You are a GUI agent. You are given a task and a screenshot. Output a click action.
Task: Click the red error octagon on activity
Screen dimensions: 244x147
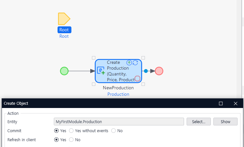(137, 79)
